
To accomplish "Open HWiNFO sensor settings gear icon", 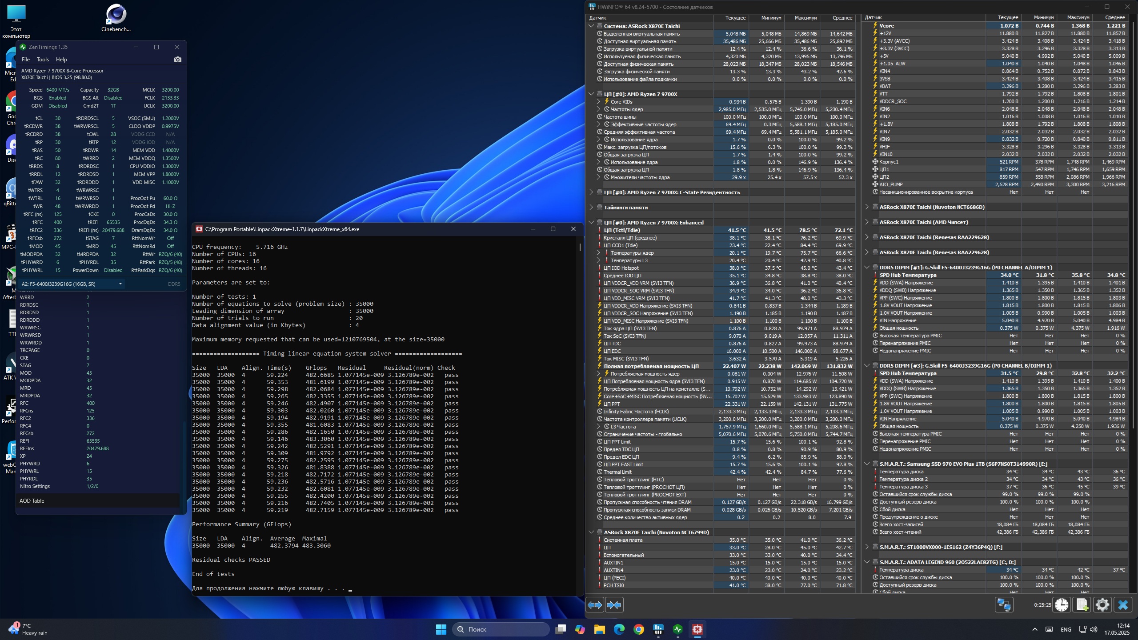I will click(1102, 605).
